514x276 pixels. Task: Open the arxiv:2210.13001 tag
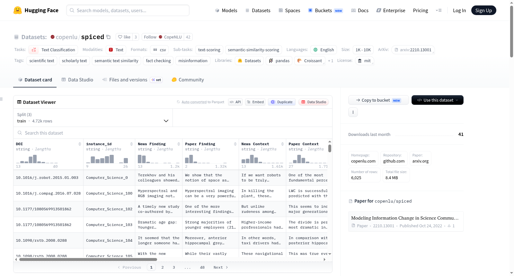[413, 50]
